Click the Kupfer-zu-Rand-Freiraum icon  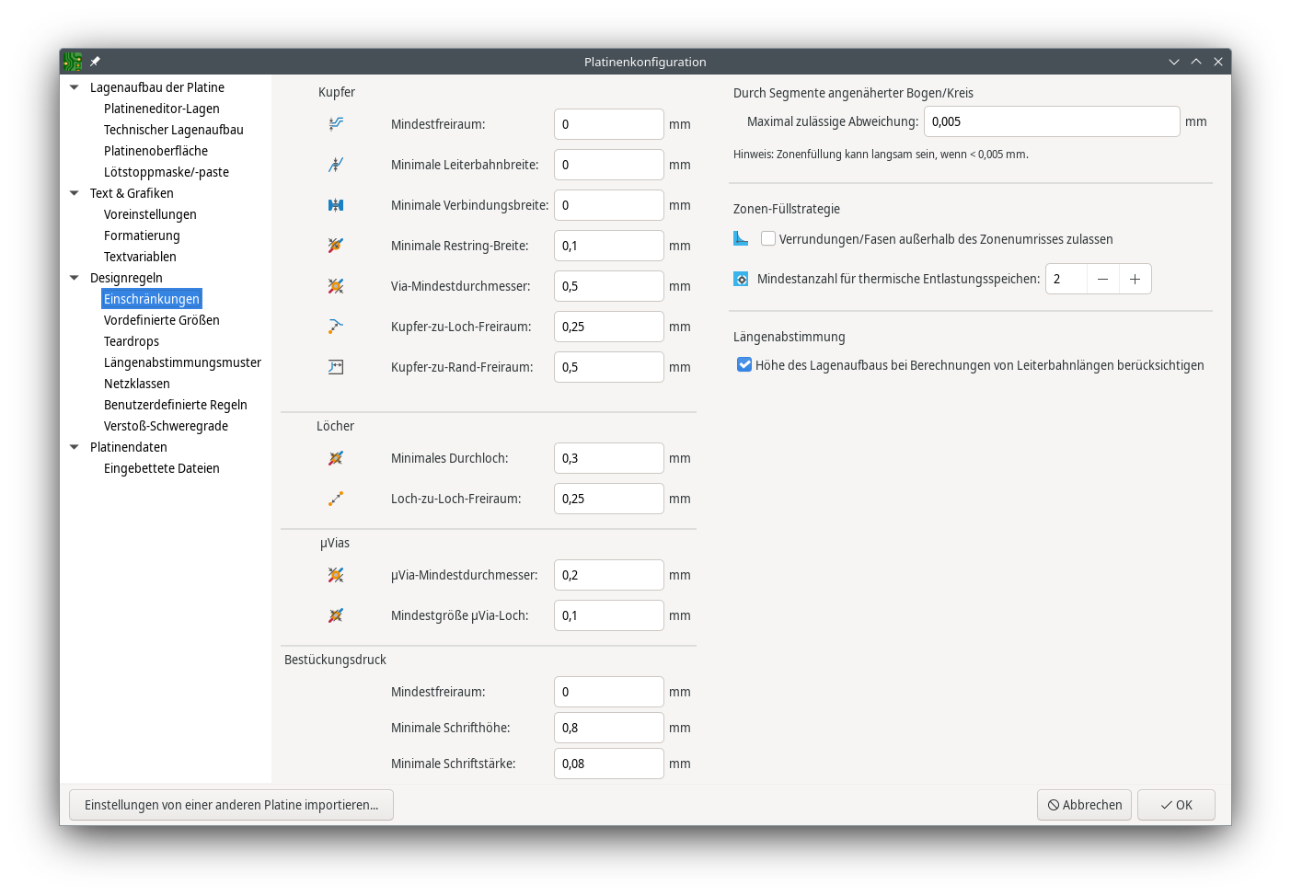[336, 367]
